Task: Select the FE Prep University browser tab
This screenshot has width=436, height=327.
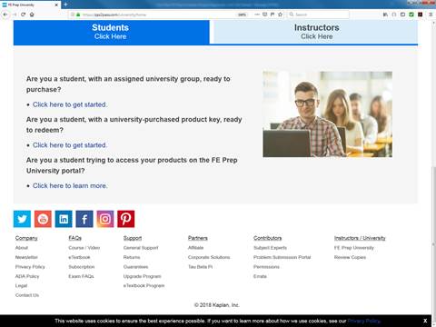Action: coord(30,5)
